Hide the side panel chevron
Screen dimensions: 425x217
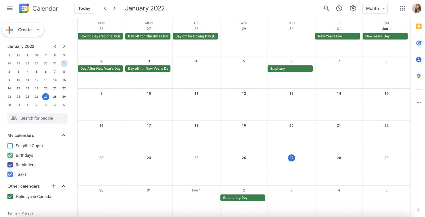tap(418, 210)
